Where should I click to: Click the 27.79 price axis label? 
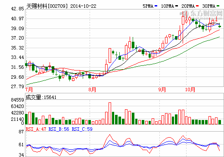point(17,86)
